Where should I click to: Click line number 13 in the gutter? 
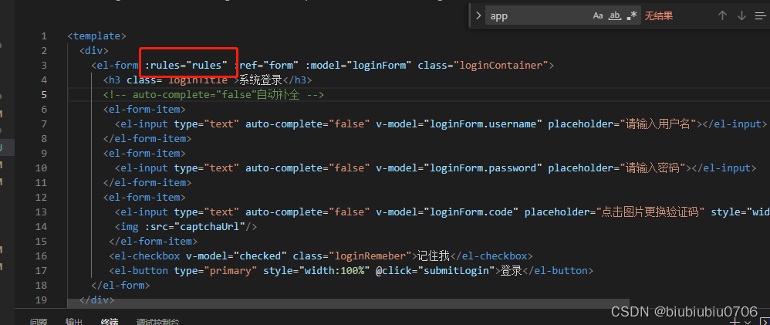coord(41,212)
